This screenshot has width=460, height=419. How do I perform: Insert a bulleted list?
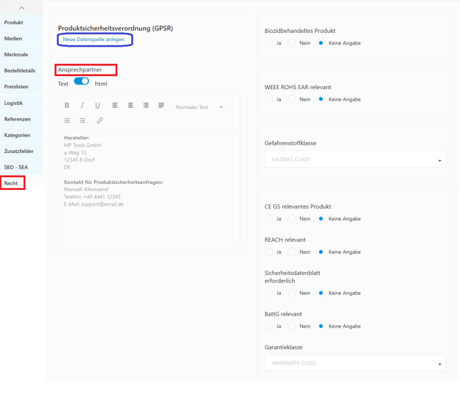[x=82, y=121]
